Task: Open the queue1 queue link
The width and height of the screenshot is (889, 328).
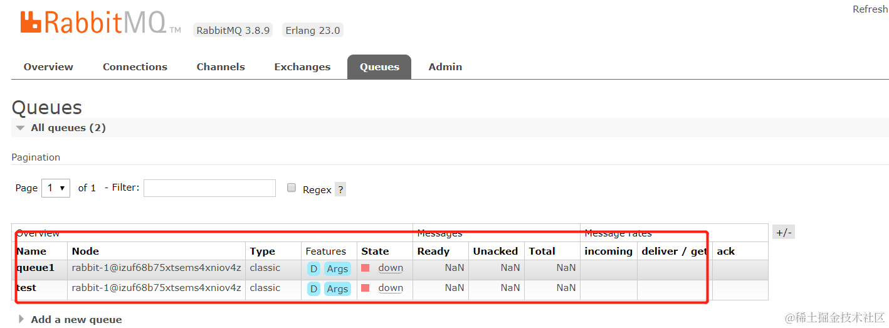Action: click(x=35, y=268)
